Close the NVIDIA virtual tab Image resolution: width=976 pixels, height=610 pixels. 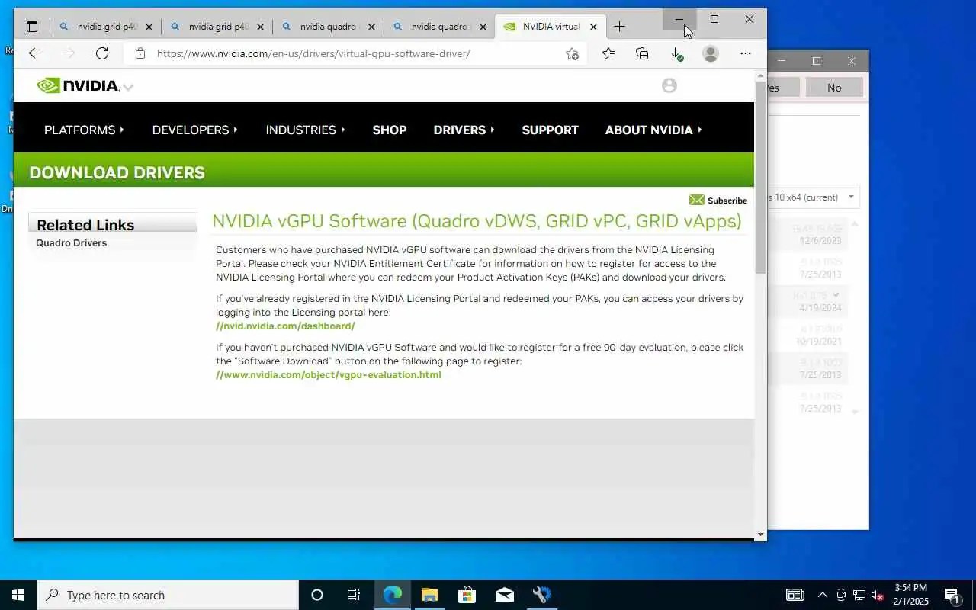pyautogui.click(x=593, y=27)
